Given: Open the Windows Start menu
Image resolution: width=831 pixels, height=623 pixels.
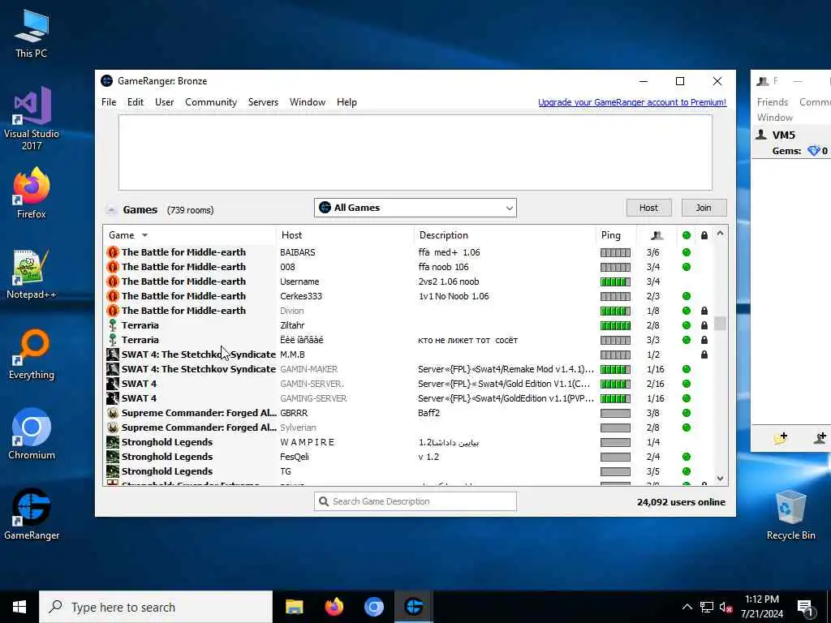Looking at the screenshot, I should (19, 607).
